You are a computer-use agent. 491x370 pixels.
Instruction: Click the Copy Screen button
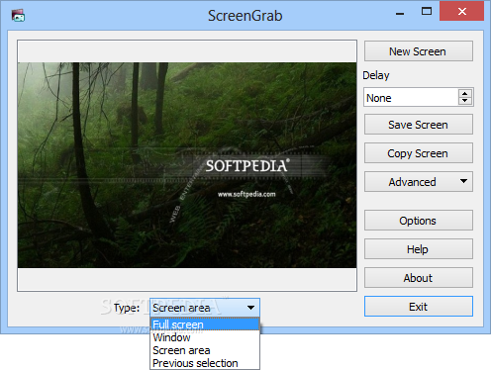coord(419,153)
